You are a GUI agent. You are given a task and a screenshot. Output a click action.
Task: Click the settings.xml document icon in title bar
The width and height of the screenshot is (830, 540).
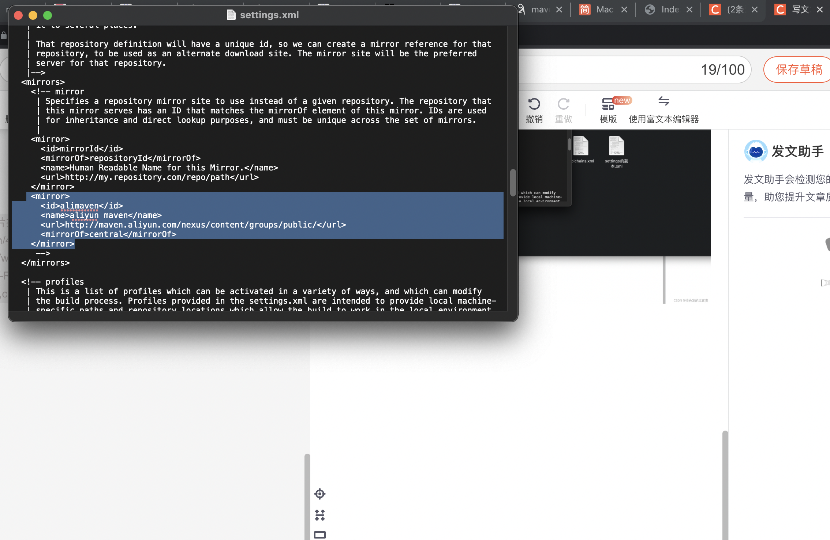[231, 15]
